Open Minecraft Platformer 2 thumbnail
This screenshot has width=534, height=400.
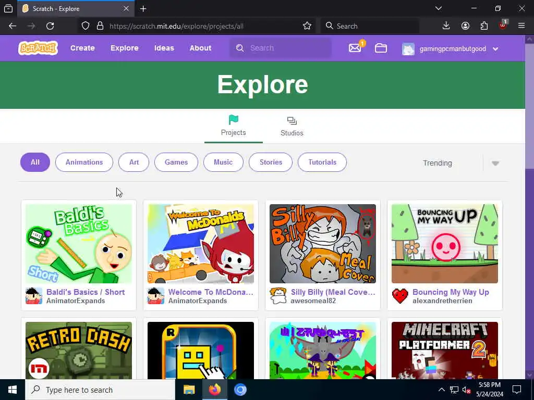tap(444, 351)
